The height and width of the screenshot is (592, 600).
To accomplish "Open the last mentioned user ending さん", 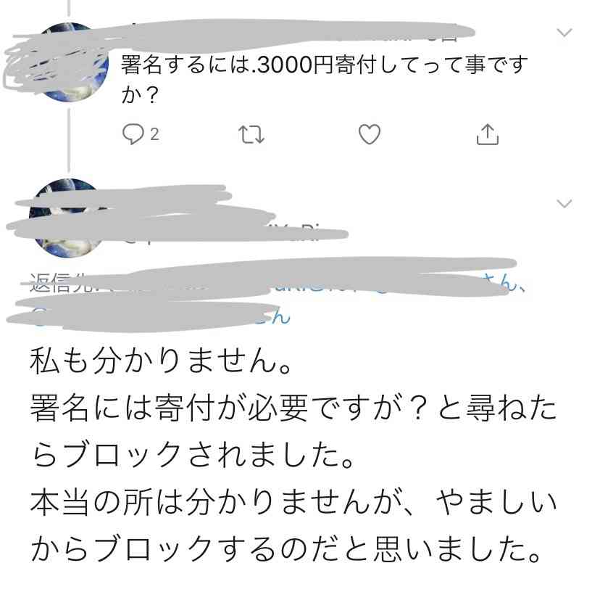I will pos(274,316).
